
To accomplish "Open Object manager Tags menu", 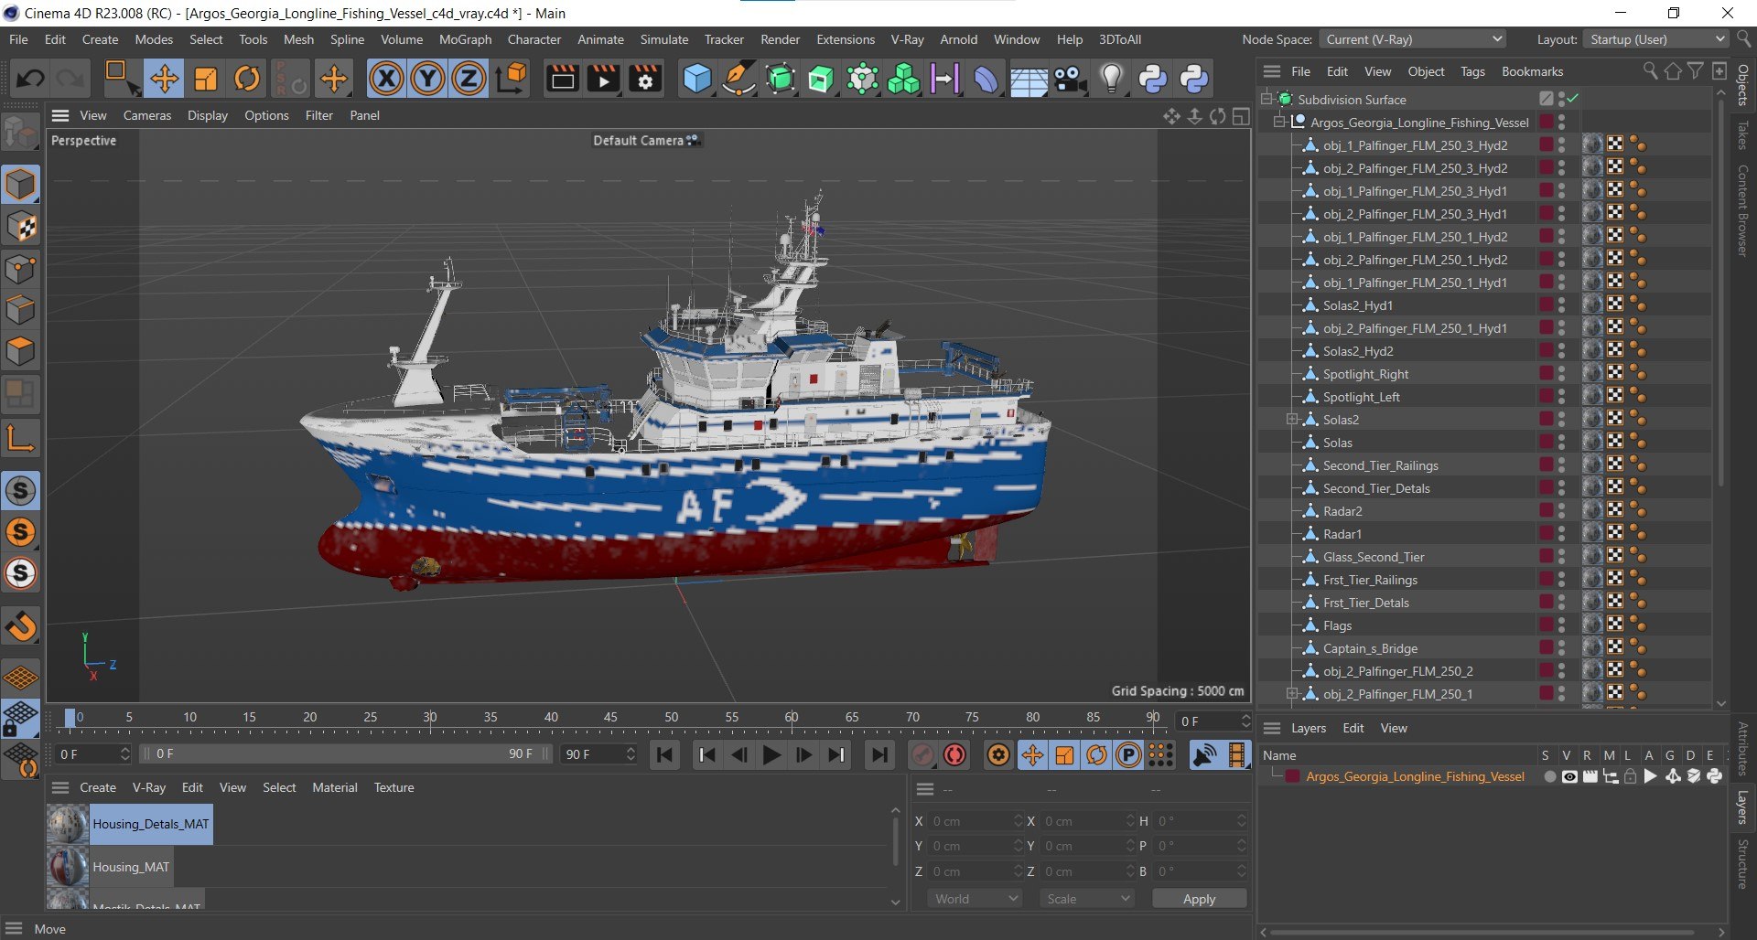I will point(1472,71).
